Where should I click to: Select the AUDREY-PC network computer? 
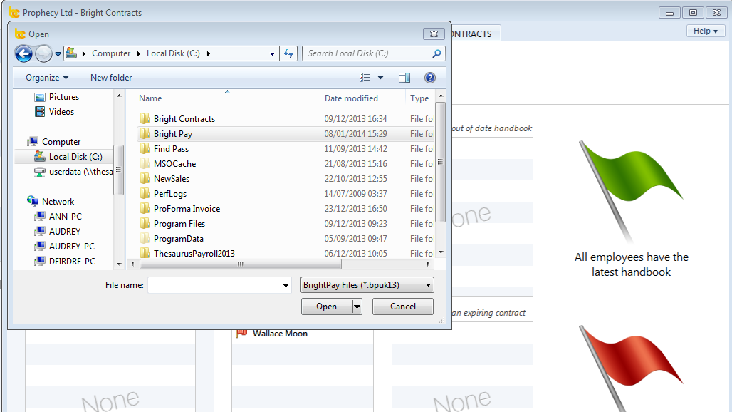tap(71, 246)
